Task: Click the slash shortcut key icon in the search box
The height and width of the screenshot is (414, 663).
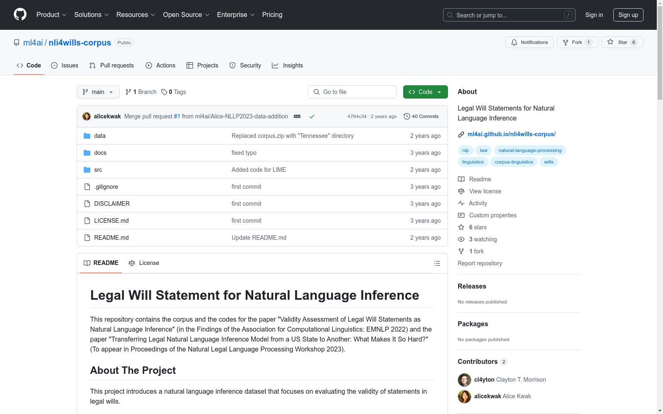Action: pyautogui.click(x=568, y=15)
